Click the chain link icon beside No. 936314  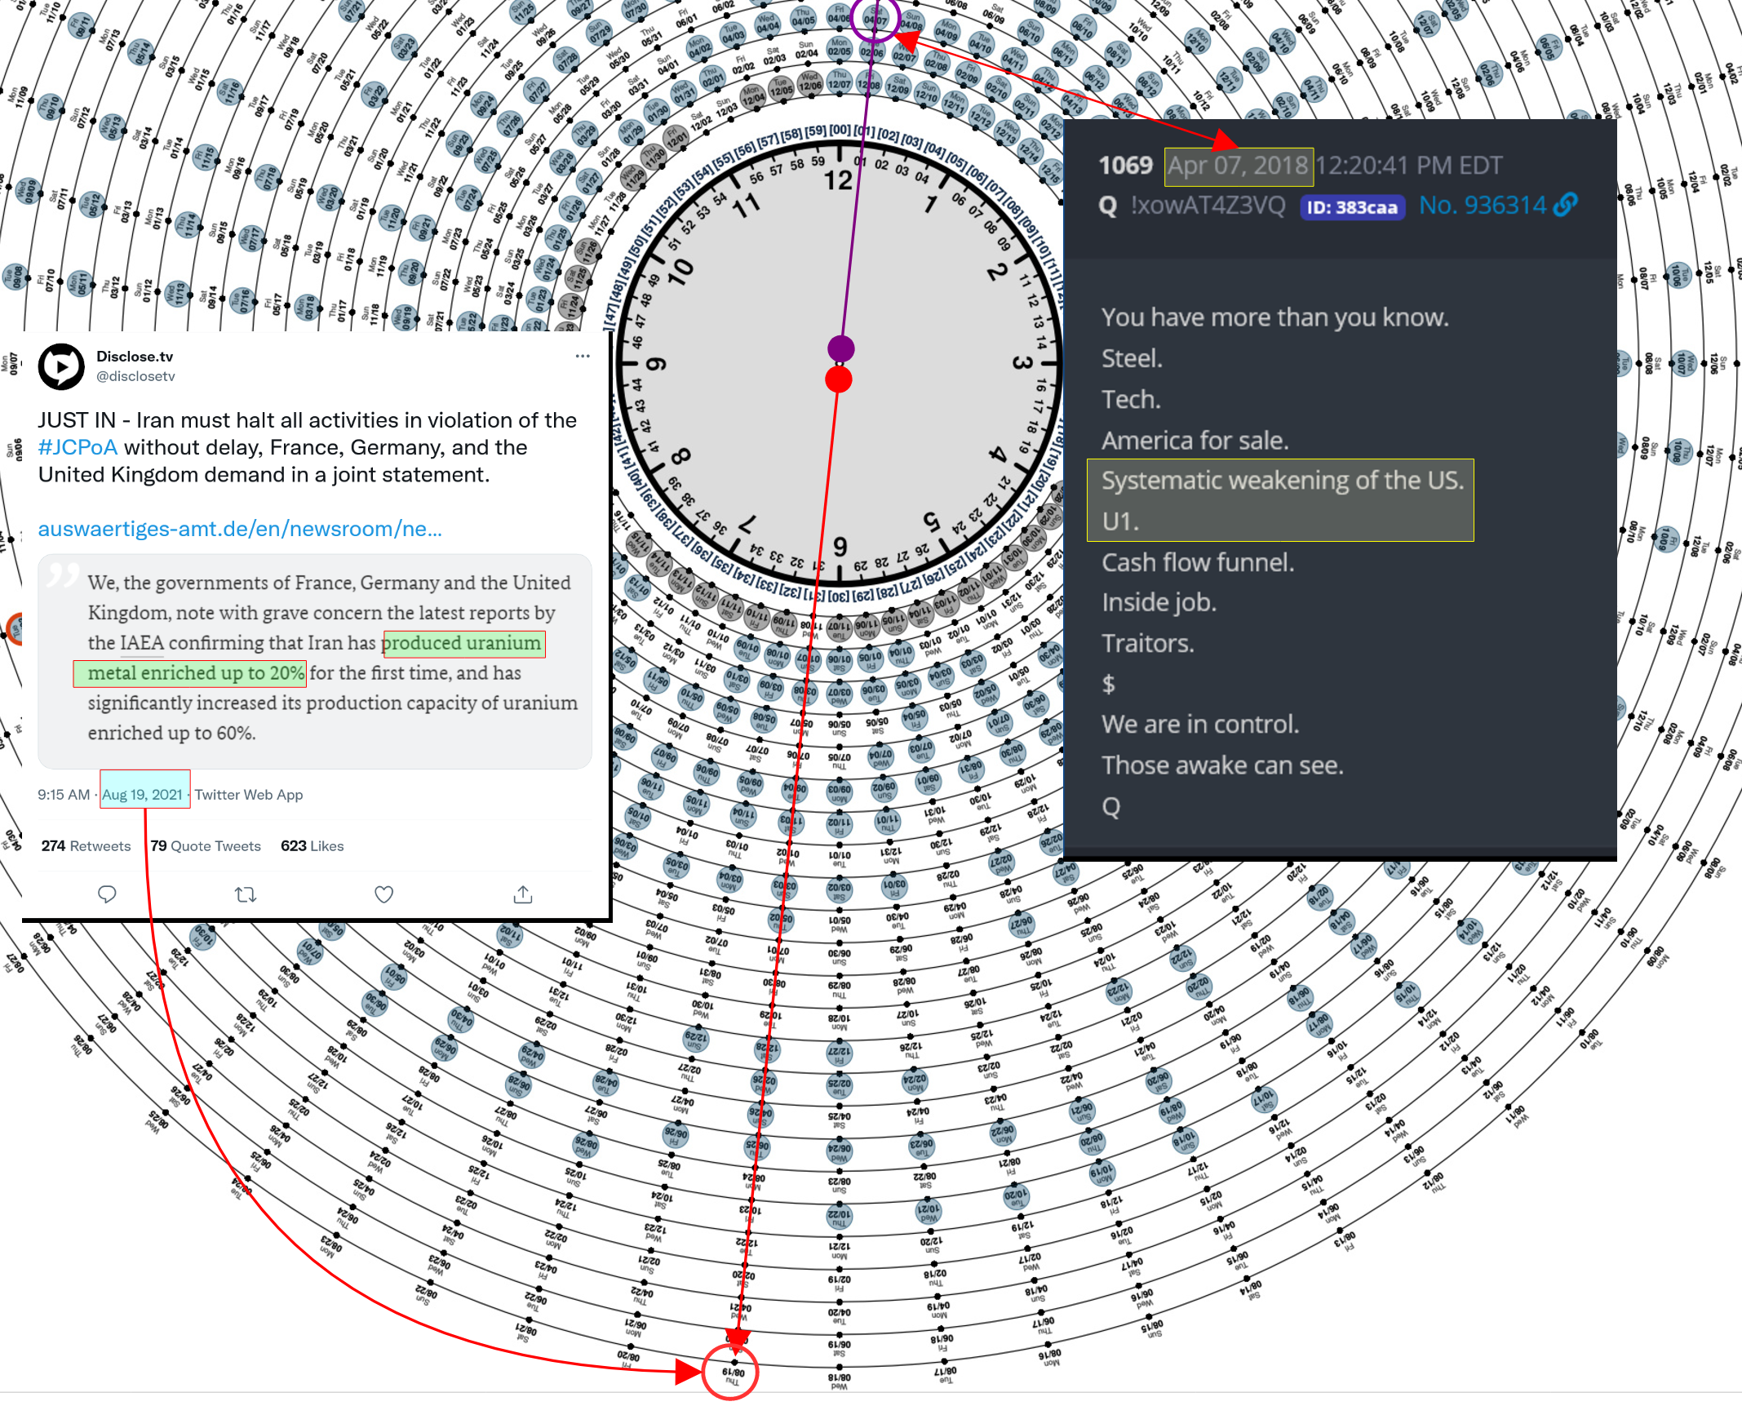[1566, 204]
